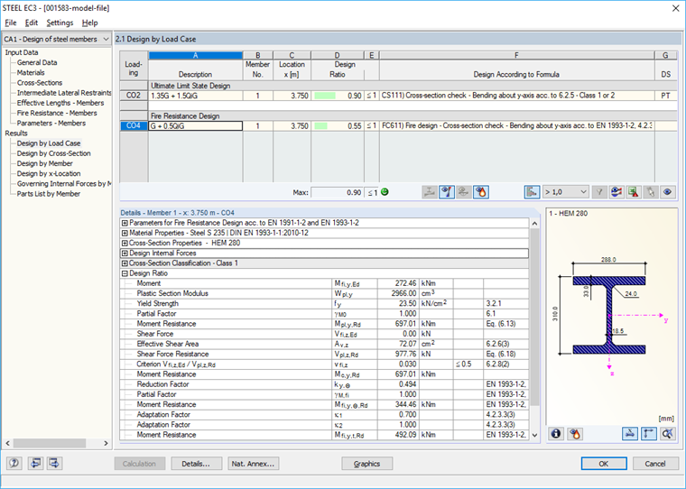Click the pick member in graphic cursor icon
Viewport: 686px width, 489px height.
[651, 192]
